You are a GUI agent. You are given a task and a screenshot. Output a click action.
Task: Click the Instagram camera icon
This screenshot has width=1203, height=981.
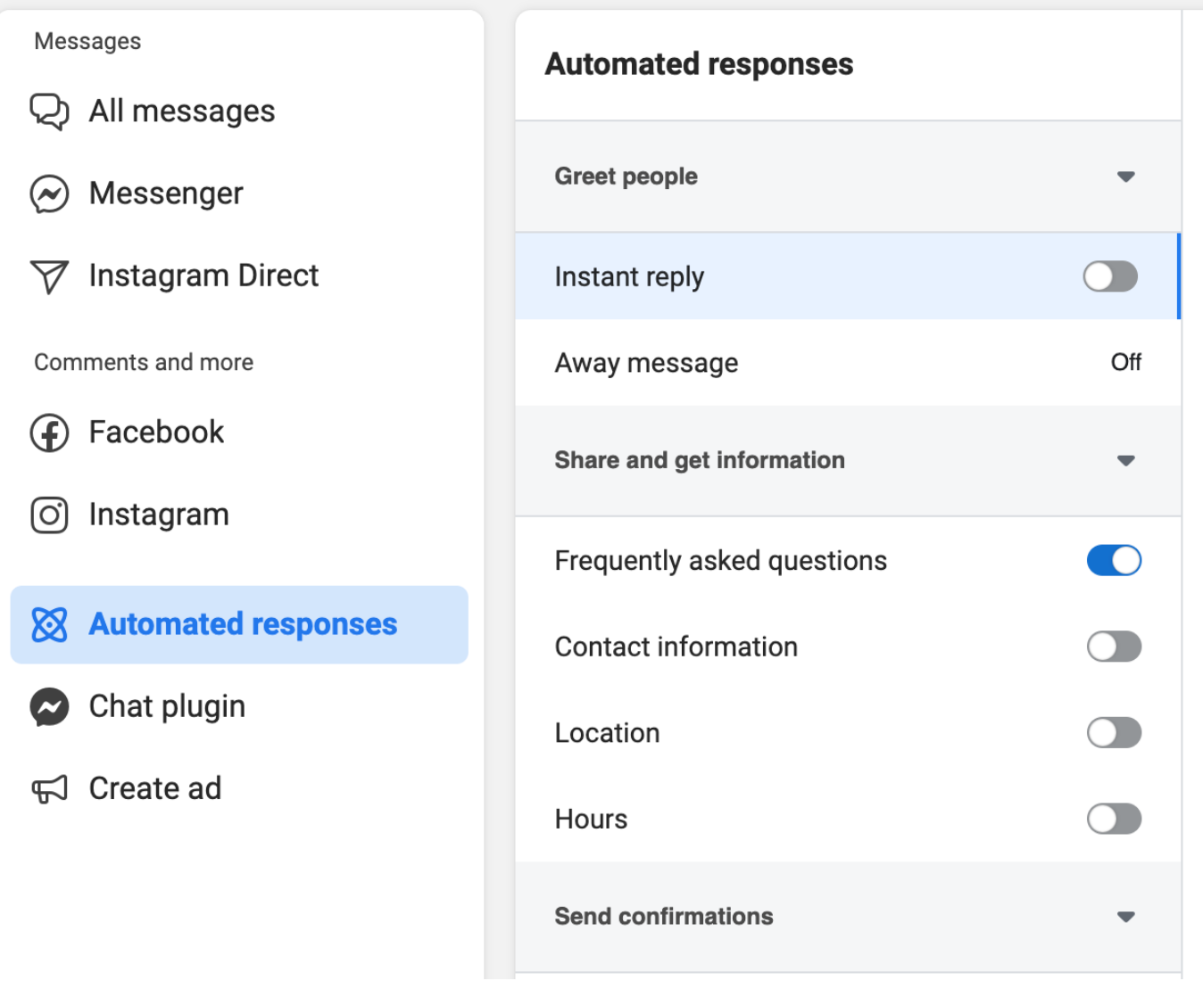coord(49,515)
